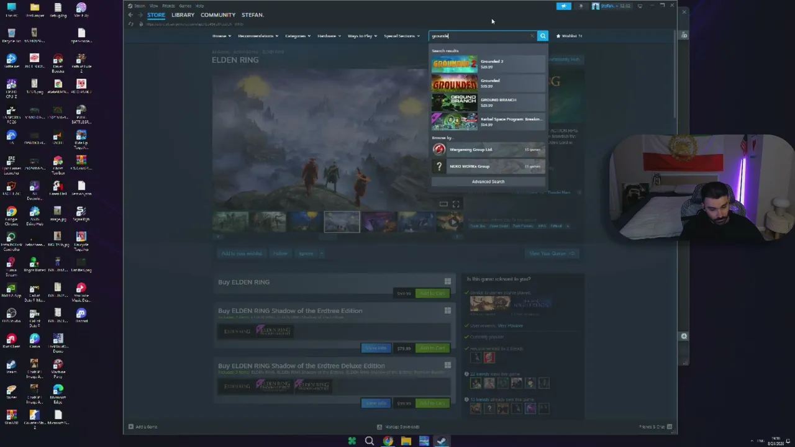Expand the Browse store dropdown
This screenshot has height=447, width=795.
pyautogui.click(x=222, y=36)
